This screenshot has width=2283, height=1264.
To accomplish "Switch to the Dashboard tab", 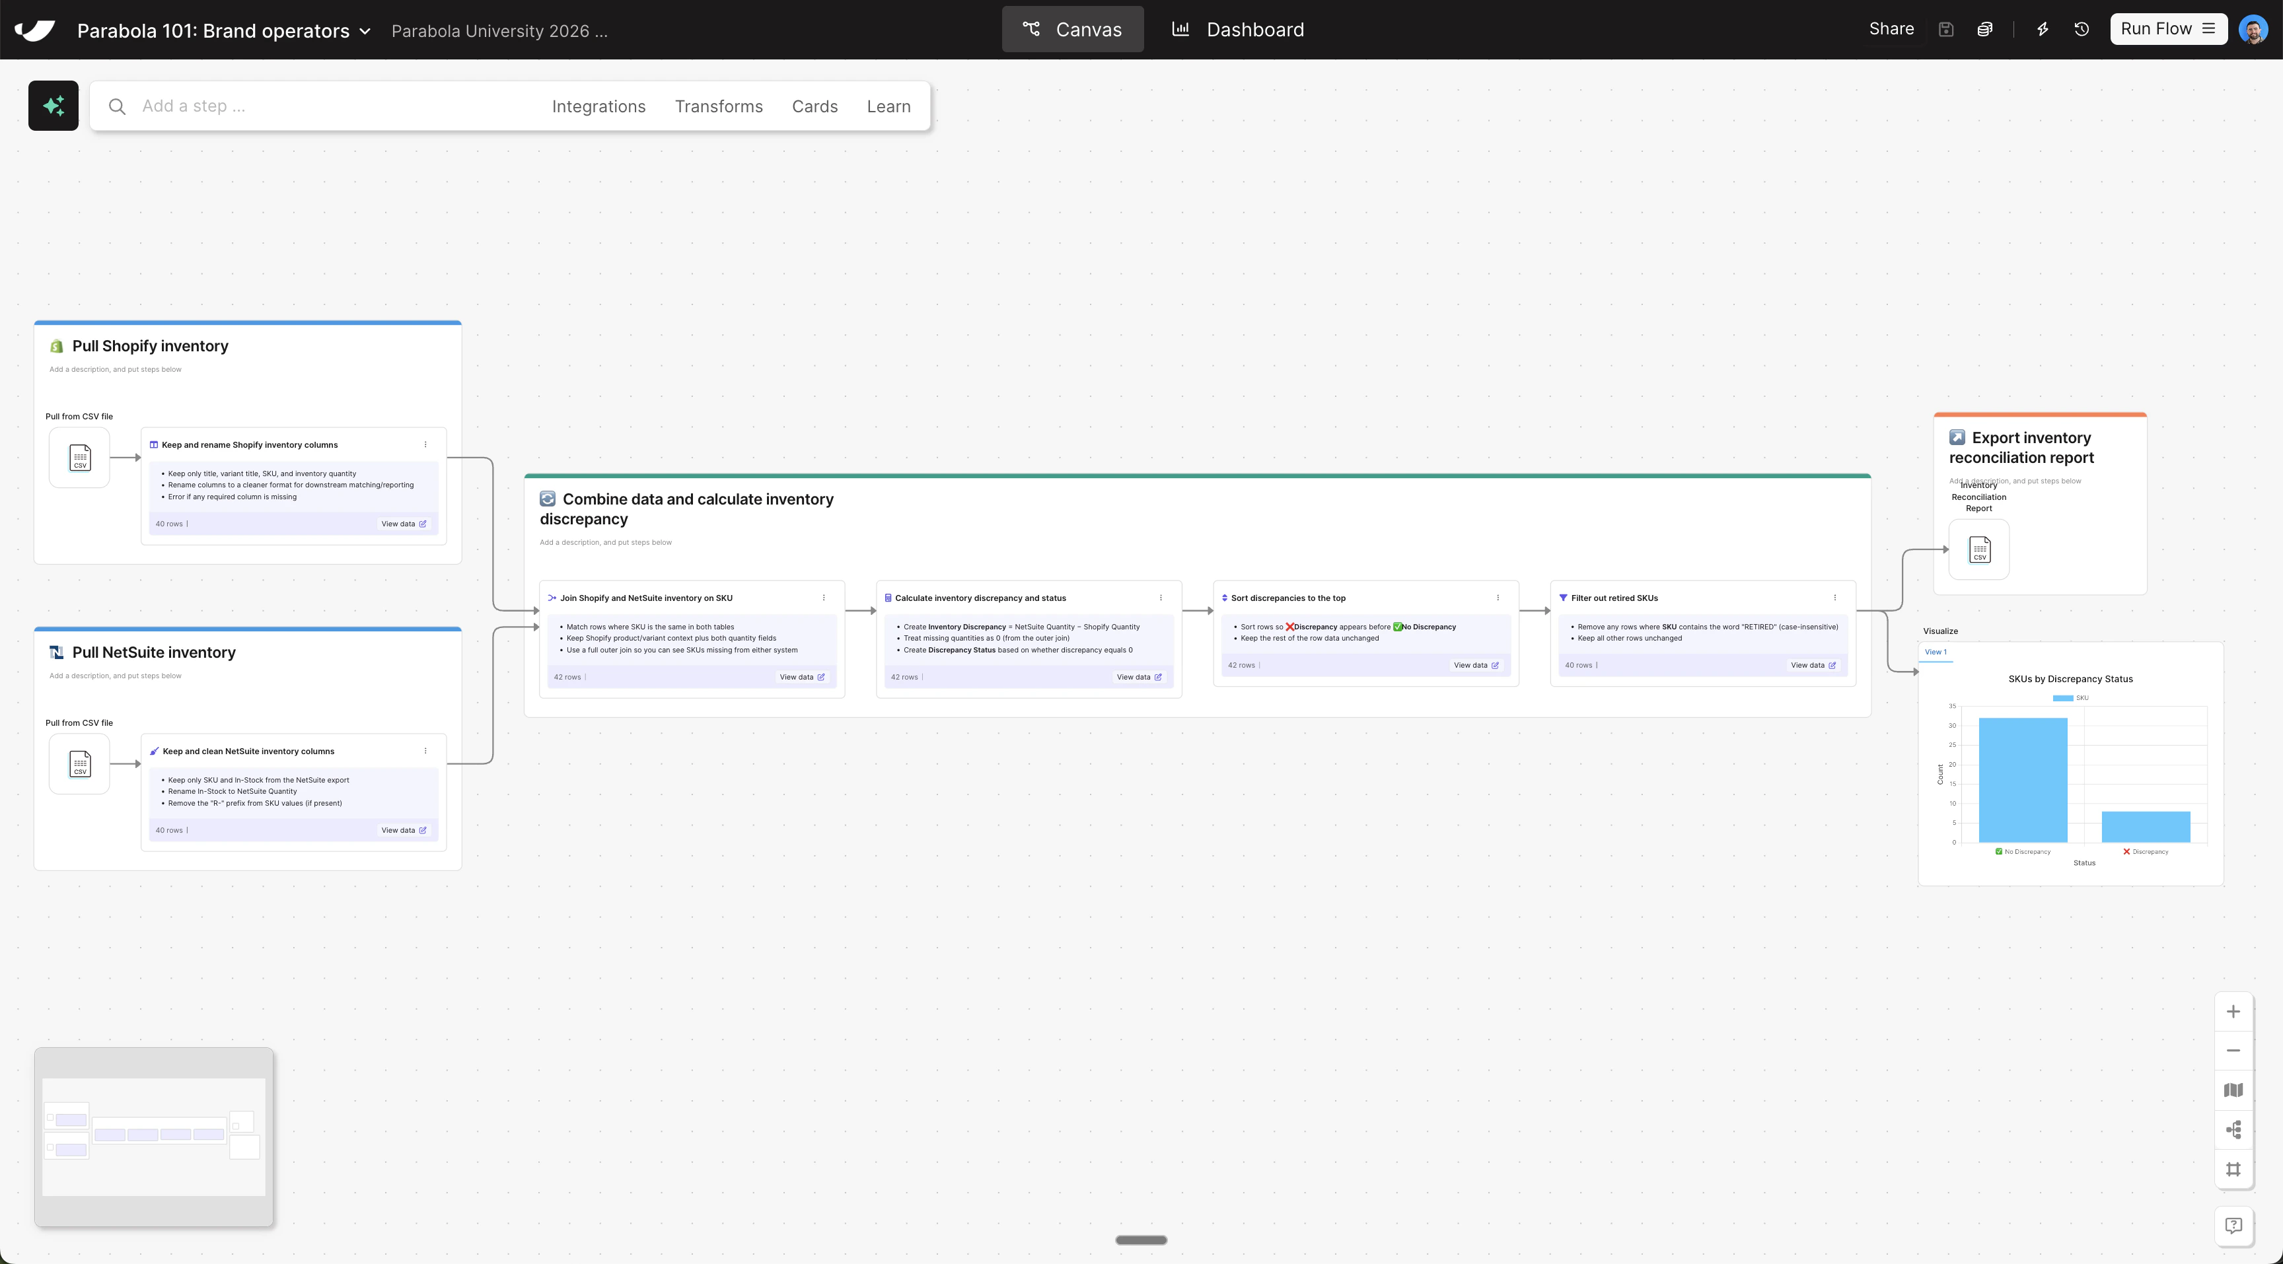I will 1238,29.
